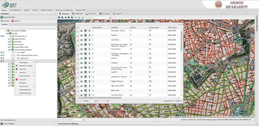Click the Google logo on the map
The image size is (259, 126).
tap(62, 116)
